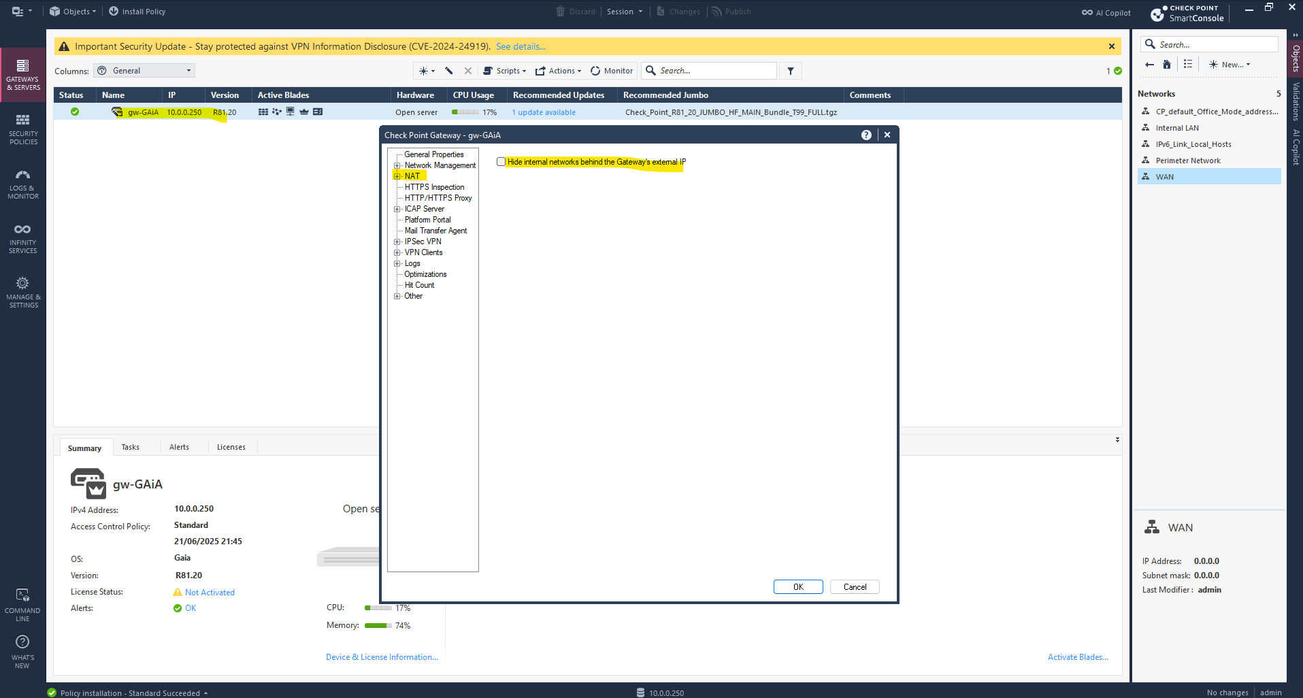Click the Objects panel Search field
Viewport: 1303px width, 698px height.
coord(1209,44)
